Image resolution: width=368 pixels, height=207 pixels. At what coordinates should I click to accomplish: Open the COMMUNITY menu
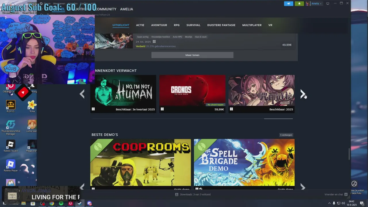coord(106,9)
